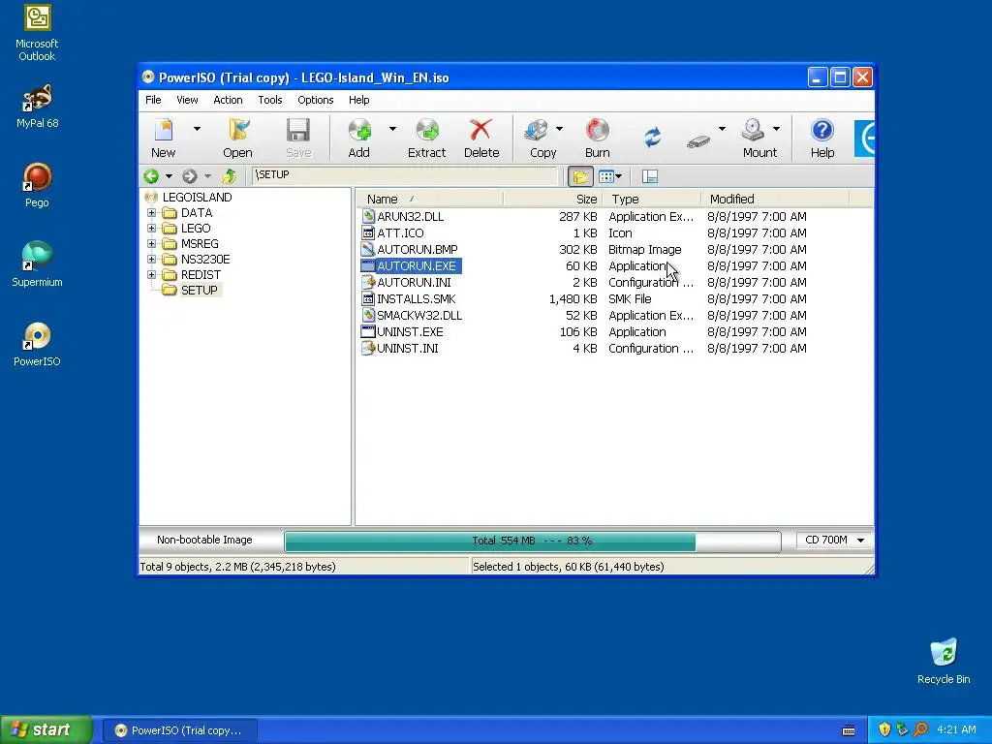Click the PowerISO taskbar button
992x744 pixels.
(179, 730)
